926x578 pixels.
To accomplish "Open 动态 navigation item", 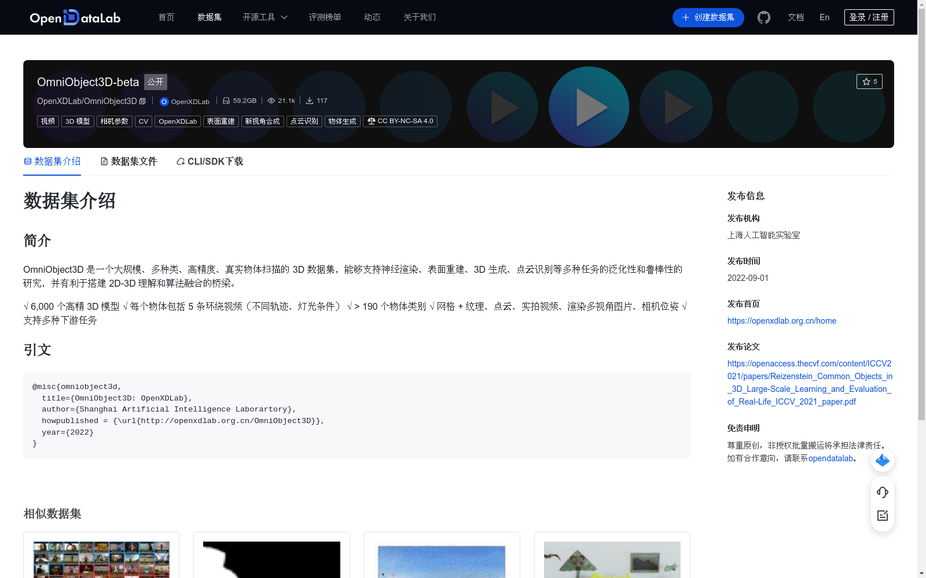I will (372, 17).
